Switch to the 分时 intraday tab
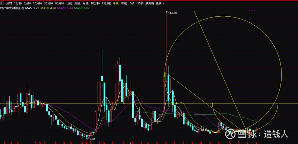This screenshot has width=298, height=144. 9,3
